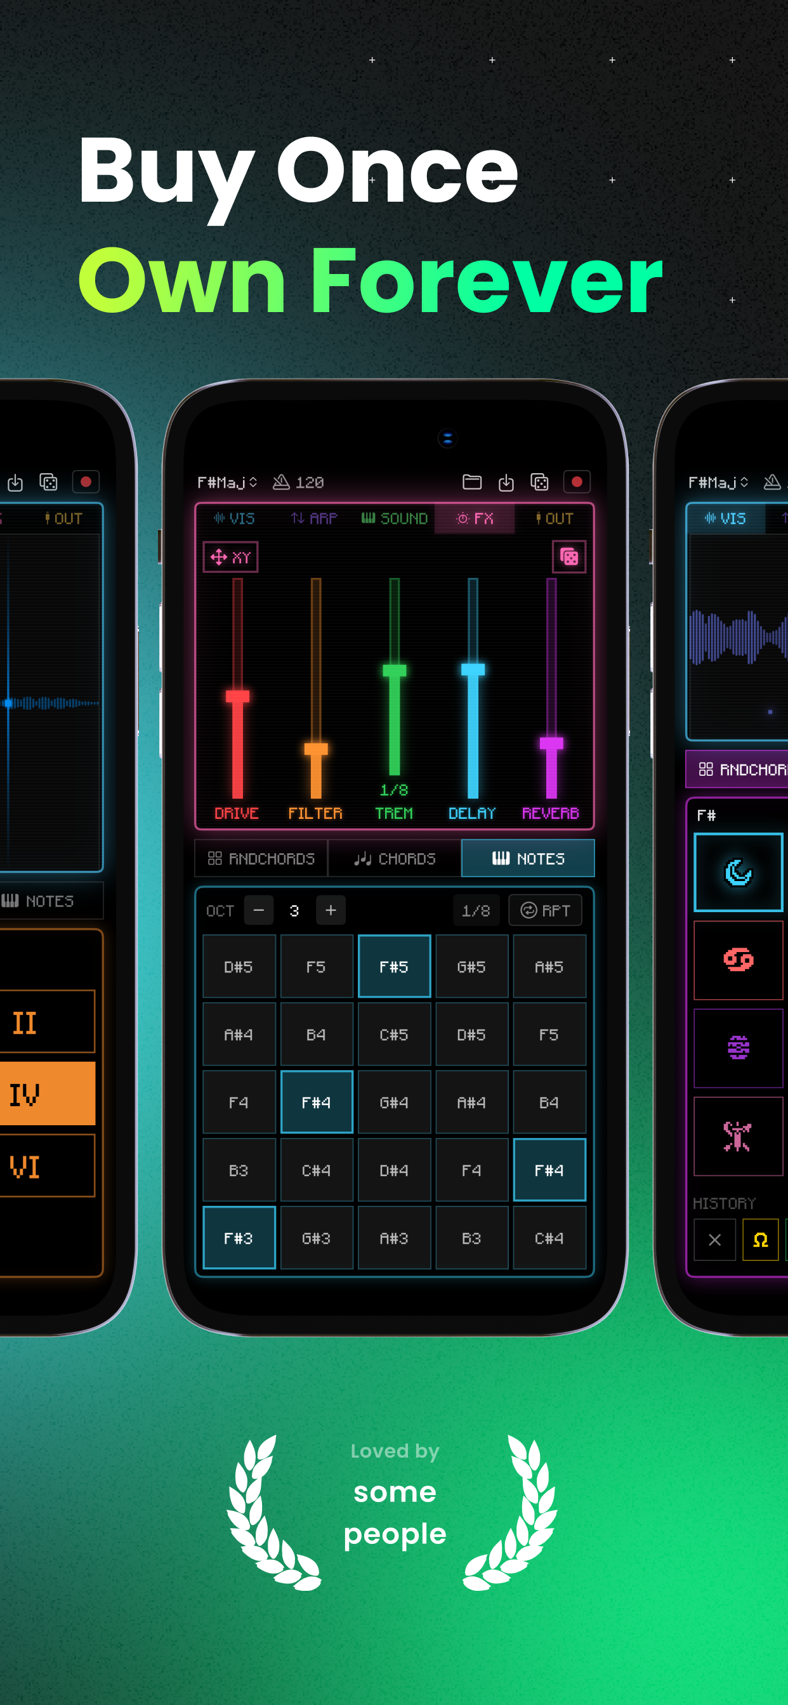This screenshot has width=788, height=1705.
Task: Tap the download icon in left phone header
Action: [15, 483]
